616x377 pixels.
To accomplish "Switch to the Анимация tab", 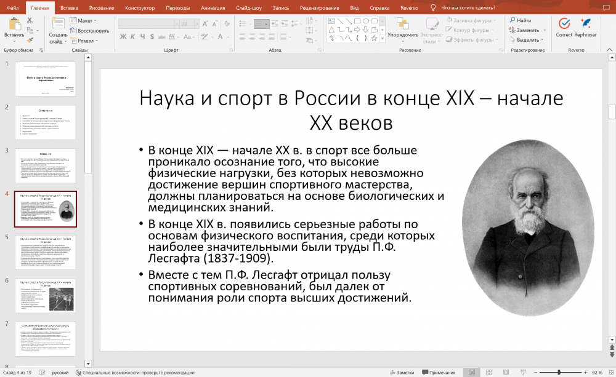I will (213, 7).
